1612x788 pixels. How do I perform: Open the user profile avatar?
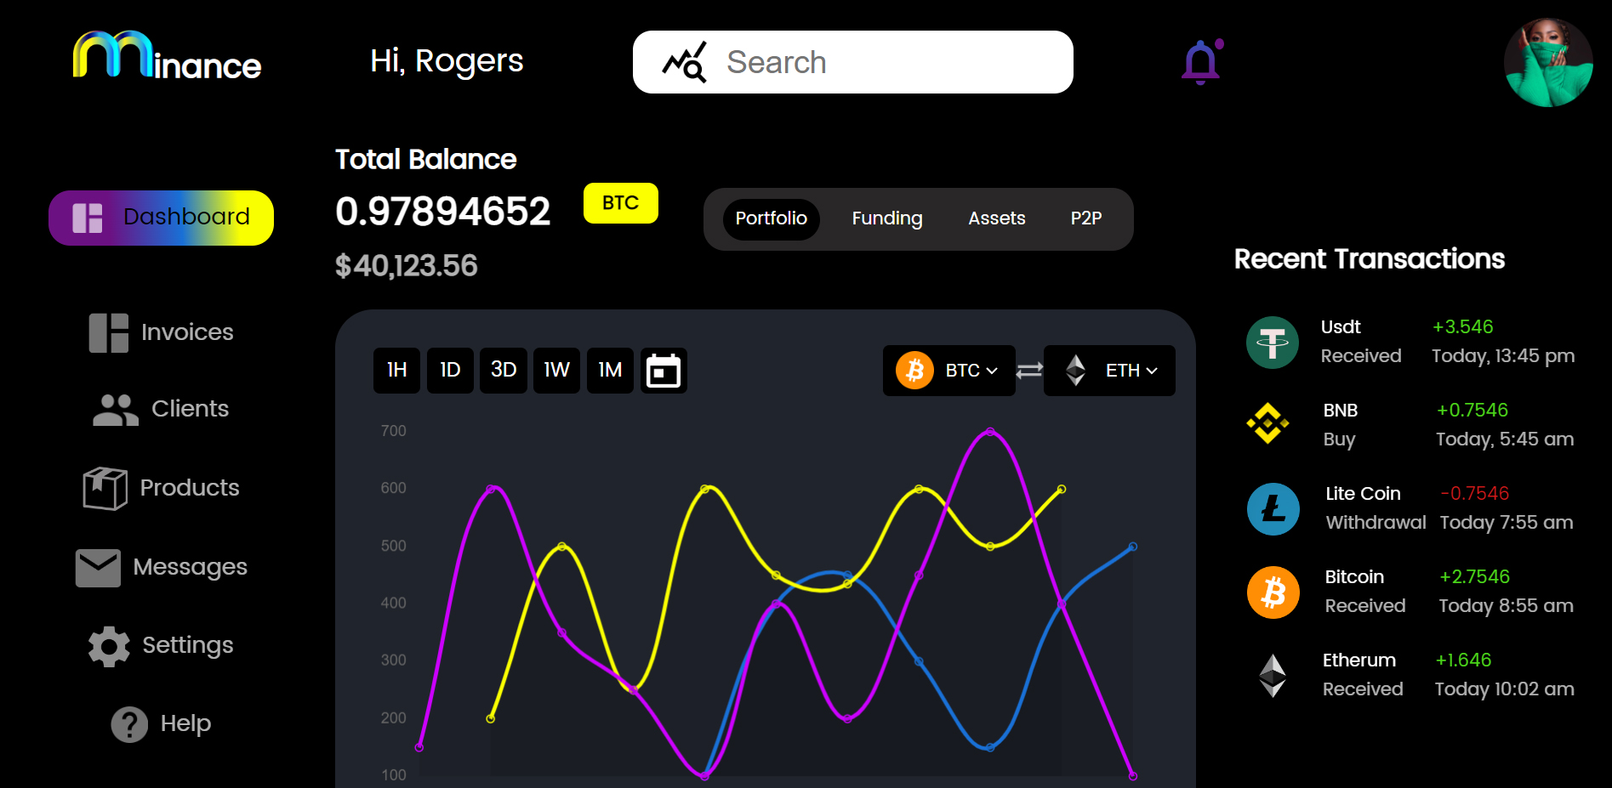coord(1548,62)
